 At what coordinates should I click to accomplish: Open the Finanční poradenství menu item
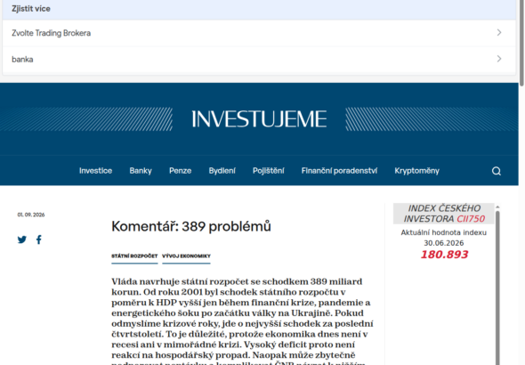[339, 171]
